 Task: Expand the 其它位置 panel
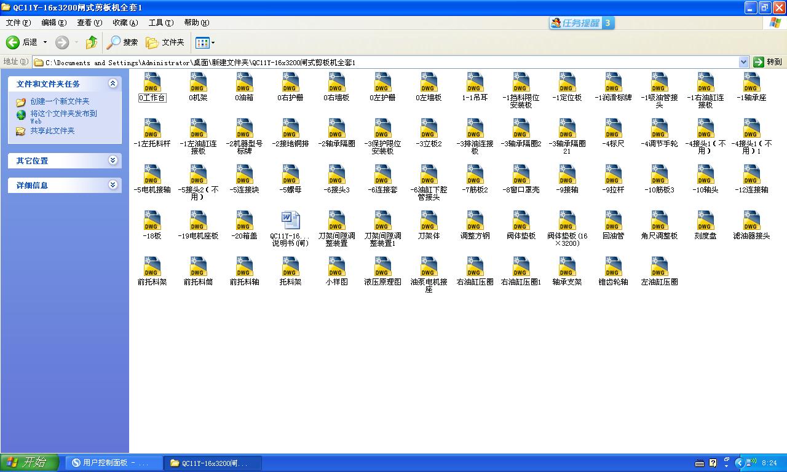pyautogui.click(x=113, y=160)
